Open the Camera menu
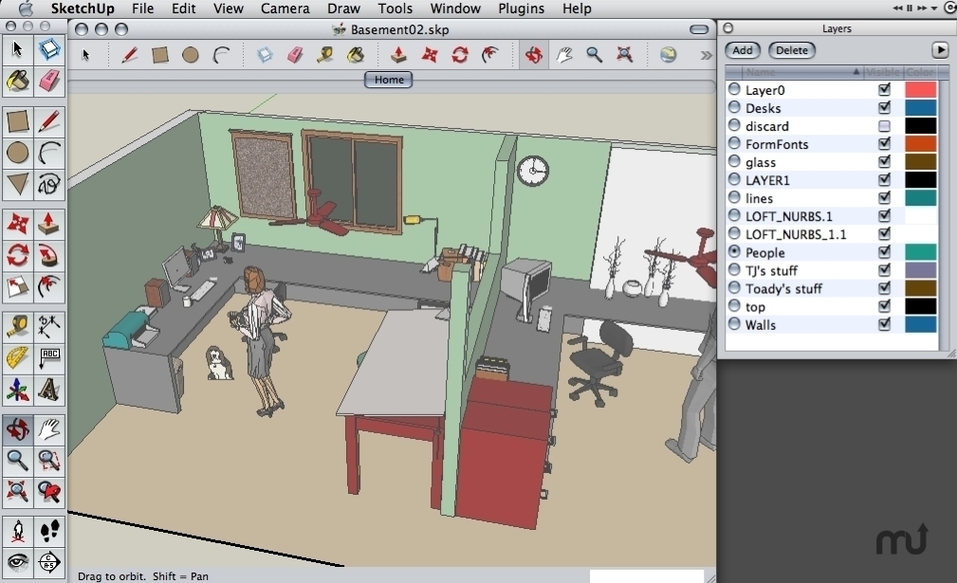The height and width of the screenshot is (583, 957). coord(285,9)
